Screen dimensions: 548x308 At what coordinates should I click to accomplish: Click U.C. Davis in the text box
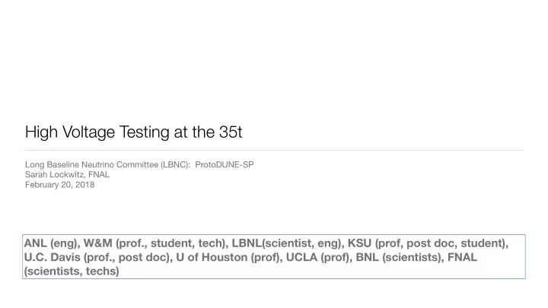(47, 257)
